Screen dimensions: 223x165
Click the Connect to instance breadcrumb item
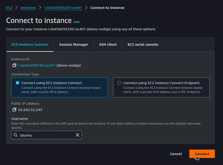107,8
